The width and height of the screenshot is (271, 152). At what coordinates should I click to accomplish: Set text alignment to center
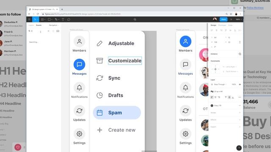(x=216, y=97)
